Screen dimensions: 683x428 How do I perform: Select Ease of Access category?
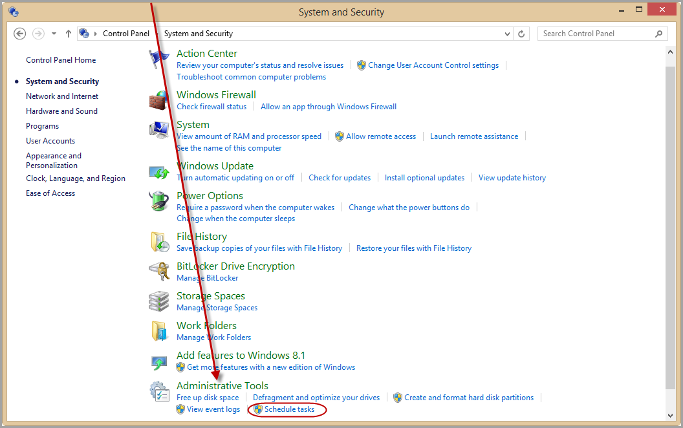50,193
